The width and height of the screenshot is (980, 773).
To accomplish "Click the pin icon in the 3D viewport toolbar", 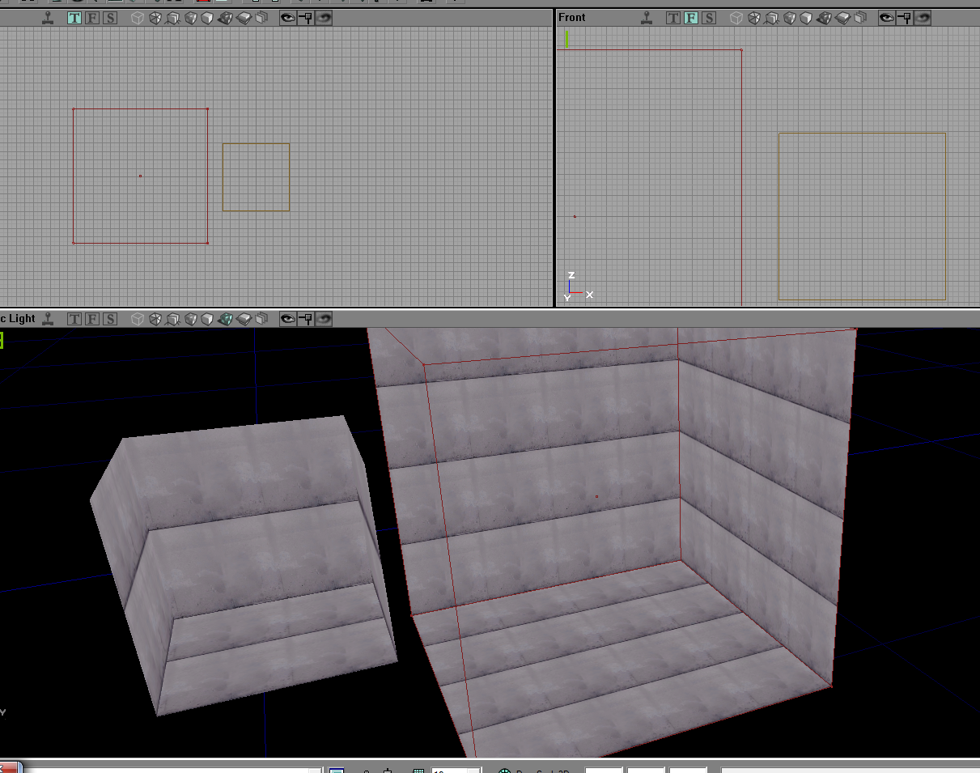I will tap(306, 319).
